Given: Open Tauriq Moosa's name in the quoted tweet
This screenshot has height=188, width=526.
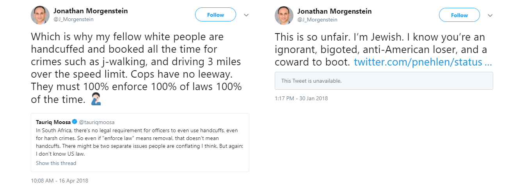Looking at the screenshot, I should click(53, 122).
